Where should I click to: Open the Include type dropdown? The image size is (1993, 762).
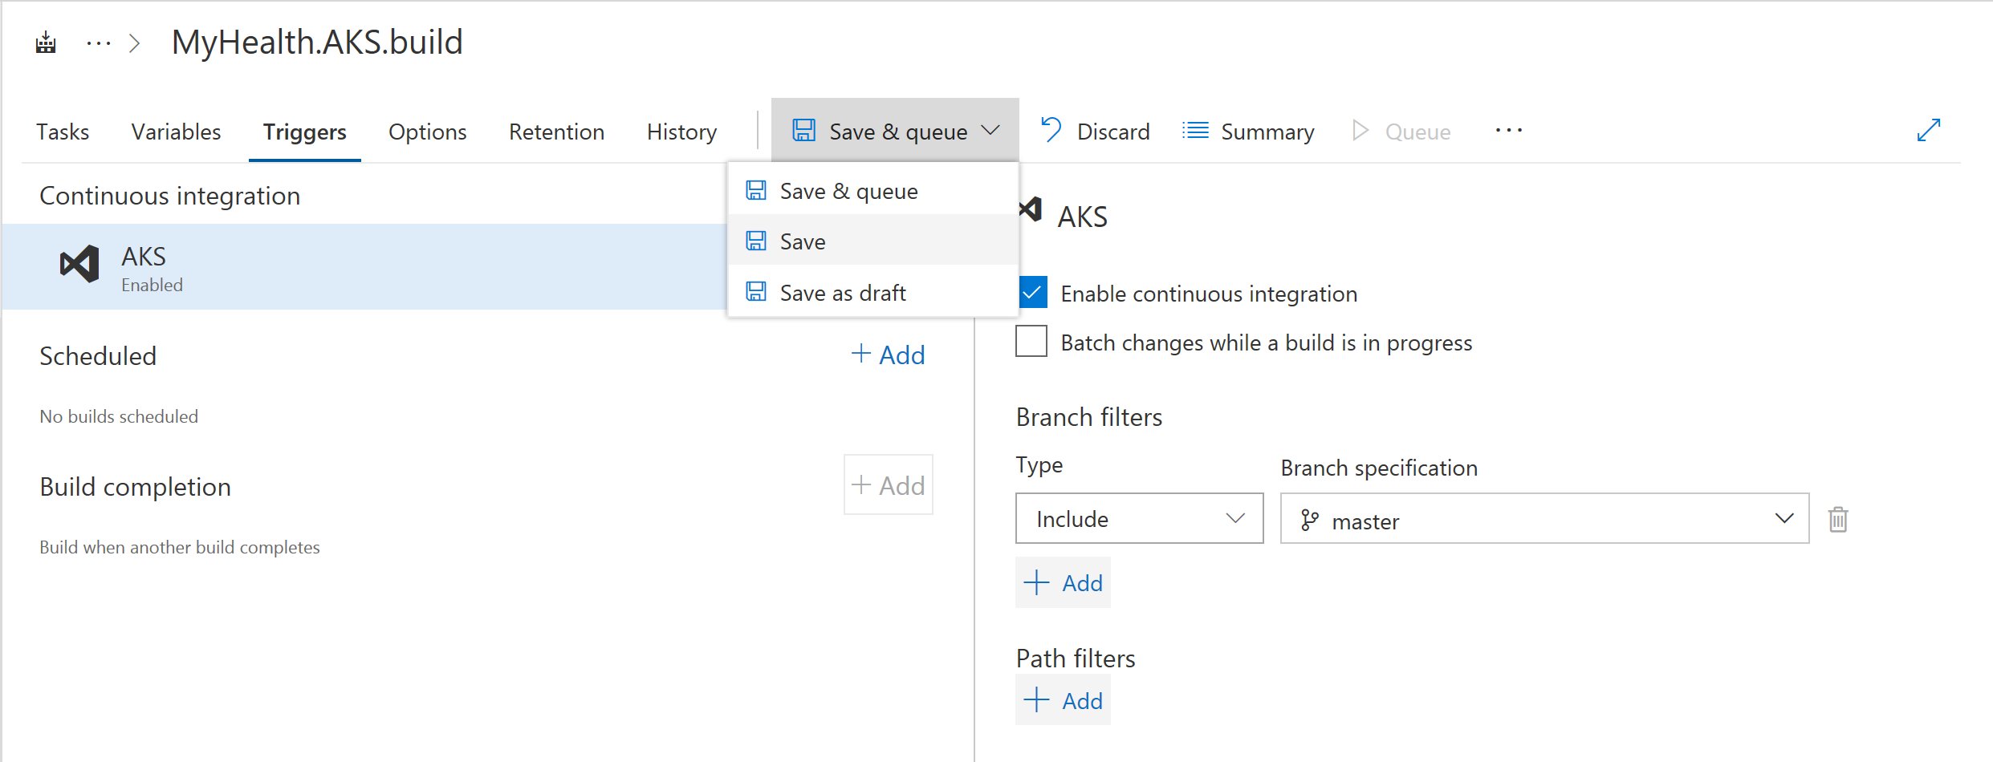coord(1139,518)
